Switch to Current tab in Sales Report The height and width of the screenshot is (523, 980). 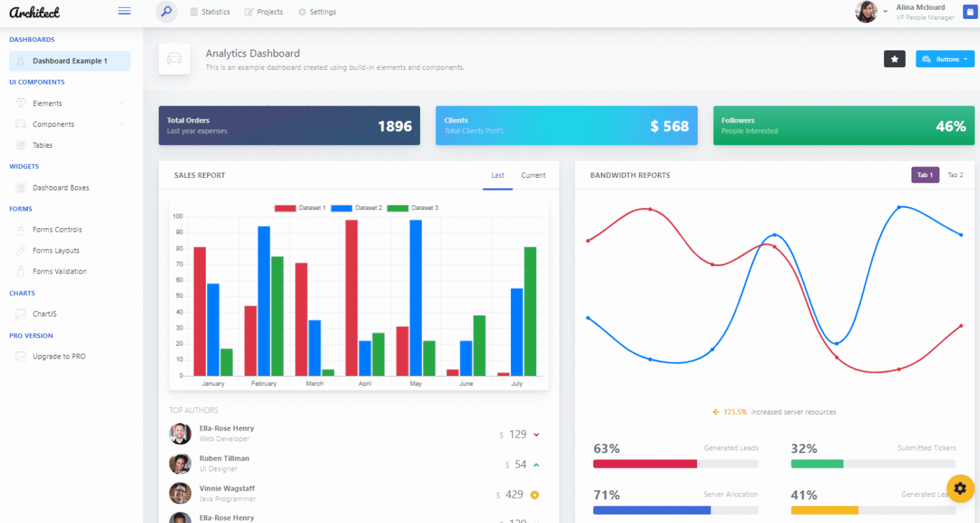pyautogui.click(x=533, y=175)
